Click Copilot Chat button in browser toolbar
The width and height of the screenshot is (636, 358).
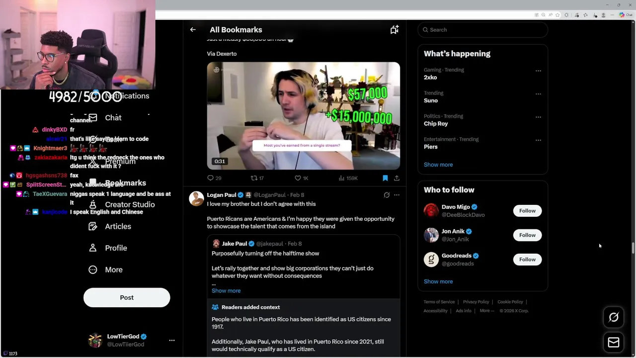[x=625, y=15]
